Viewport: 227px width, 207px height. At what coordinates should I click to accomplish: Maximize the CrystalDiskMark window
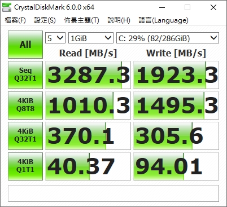tap(187, 7)
